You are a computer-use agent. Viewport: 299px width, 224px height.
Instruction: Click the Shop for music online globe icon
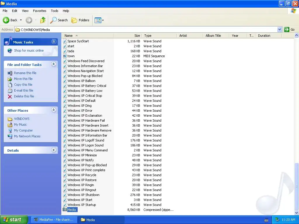(x=10, y=51)
